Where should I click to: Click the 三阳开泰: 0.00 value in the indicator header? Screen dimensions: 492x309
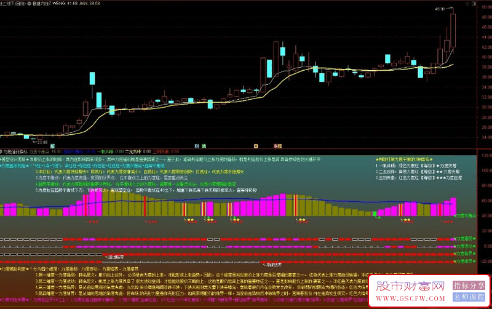pos(166,151)
